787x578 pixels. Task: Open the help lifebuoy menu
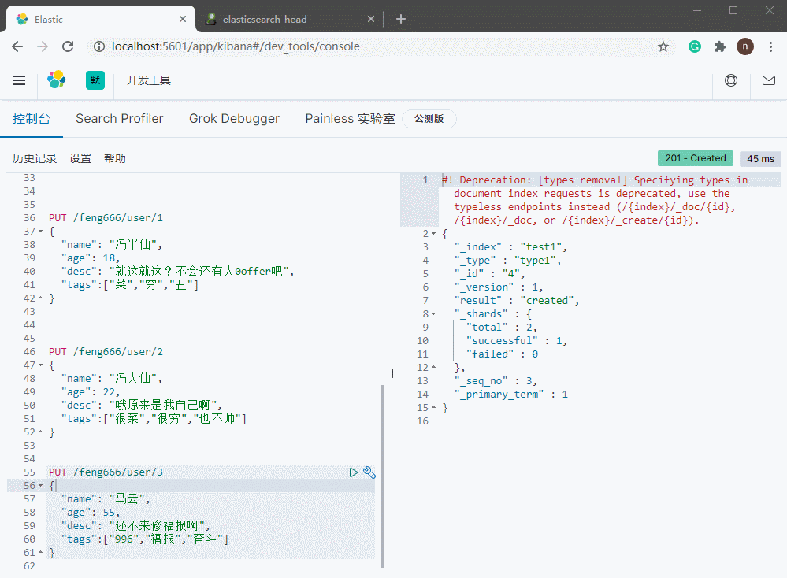(x=731, y=80)
